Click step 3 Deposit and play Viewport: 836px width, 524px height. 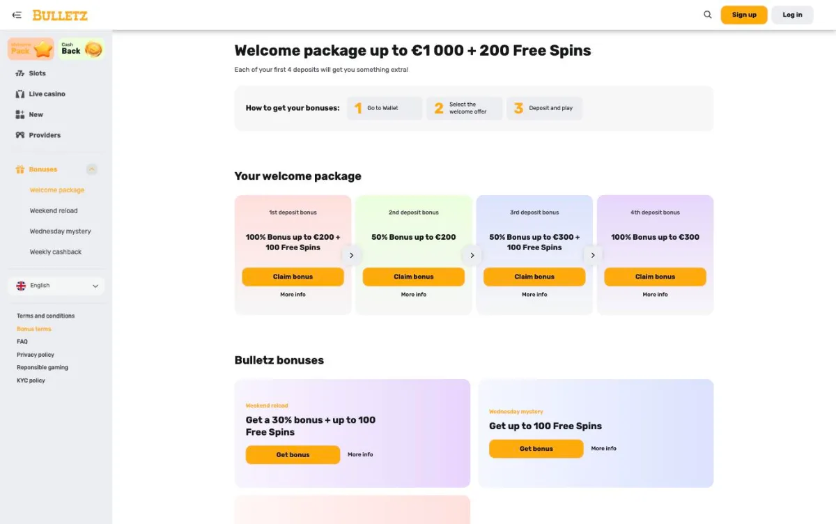click(x=544, y=108)
